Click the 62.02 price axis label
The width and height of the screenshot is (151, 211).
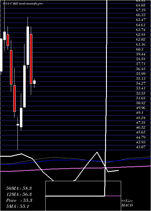tap(141, 39)
